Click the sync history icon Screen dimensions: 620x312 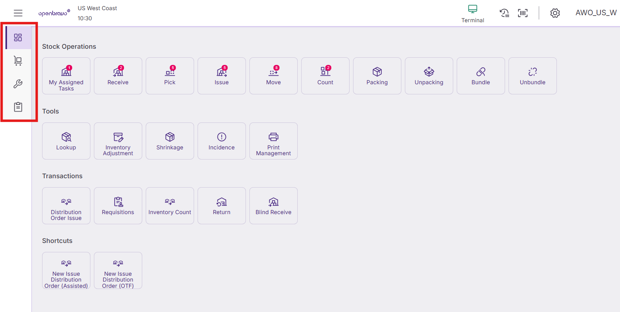click(504, 13)
